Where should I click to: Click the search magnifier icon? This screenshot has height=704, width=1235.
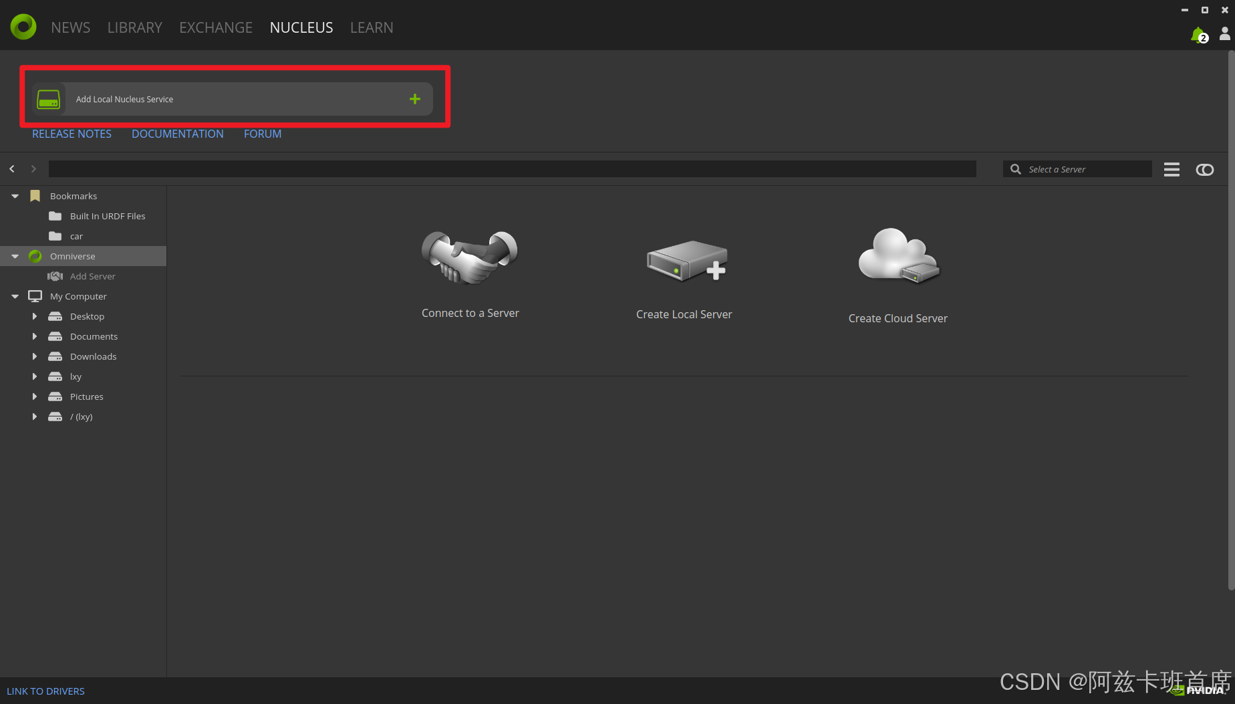1016,169
